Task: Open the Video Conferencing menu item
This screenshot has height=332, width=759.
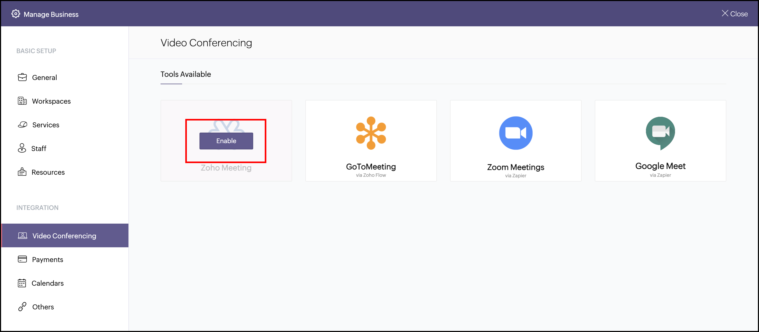Action: coord(64,236)
